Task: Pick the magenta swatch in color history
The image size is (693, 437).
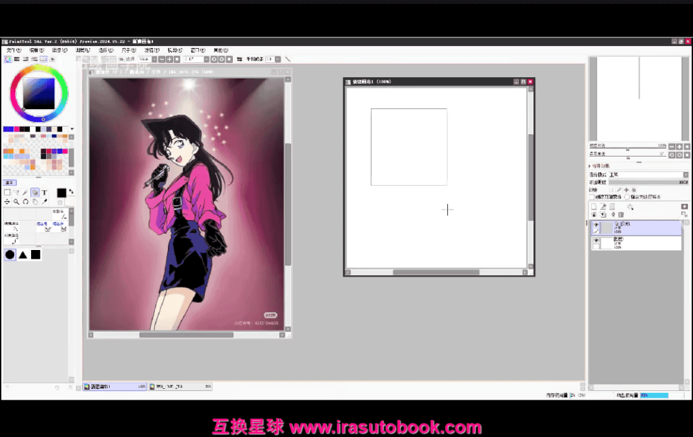Action: point(16,129)
